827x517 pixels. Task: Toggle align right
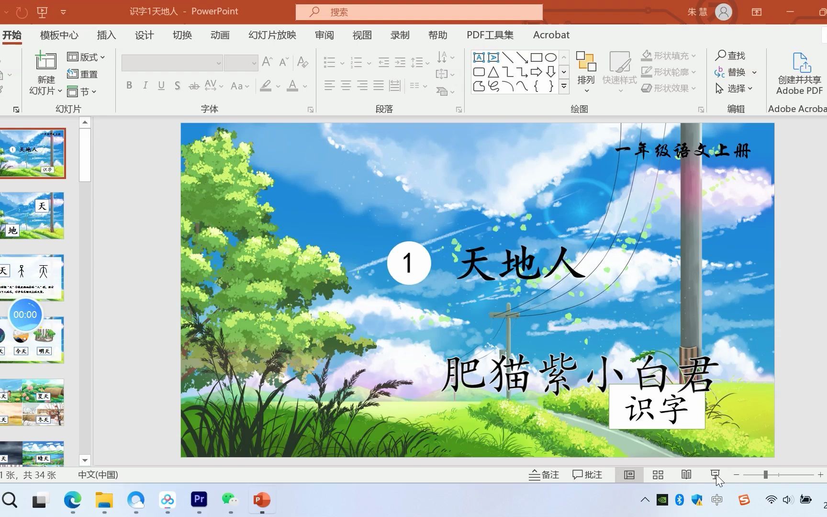pos(362,86)
